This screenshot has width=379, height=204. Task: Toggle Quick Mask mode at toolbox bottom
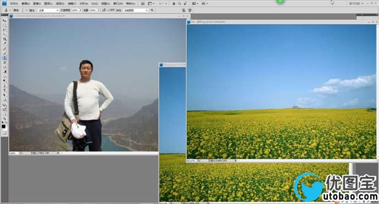pyautogui.click(x=4, y=133)
